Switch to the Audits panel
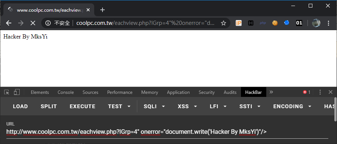 pyautogui.click(x=230, y=92)
